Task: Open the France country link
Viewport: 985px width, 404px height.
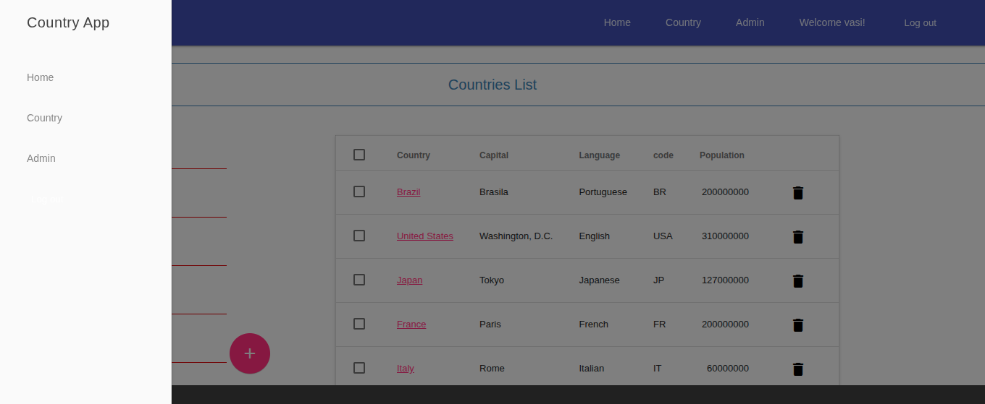Action: 411,325
